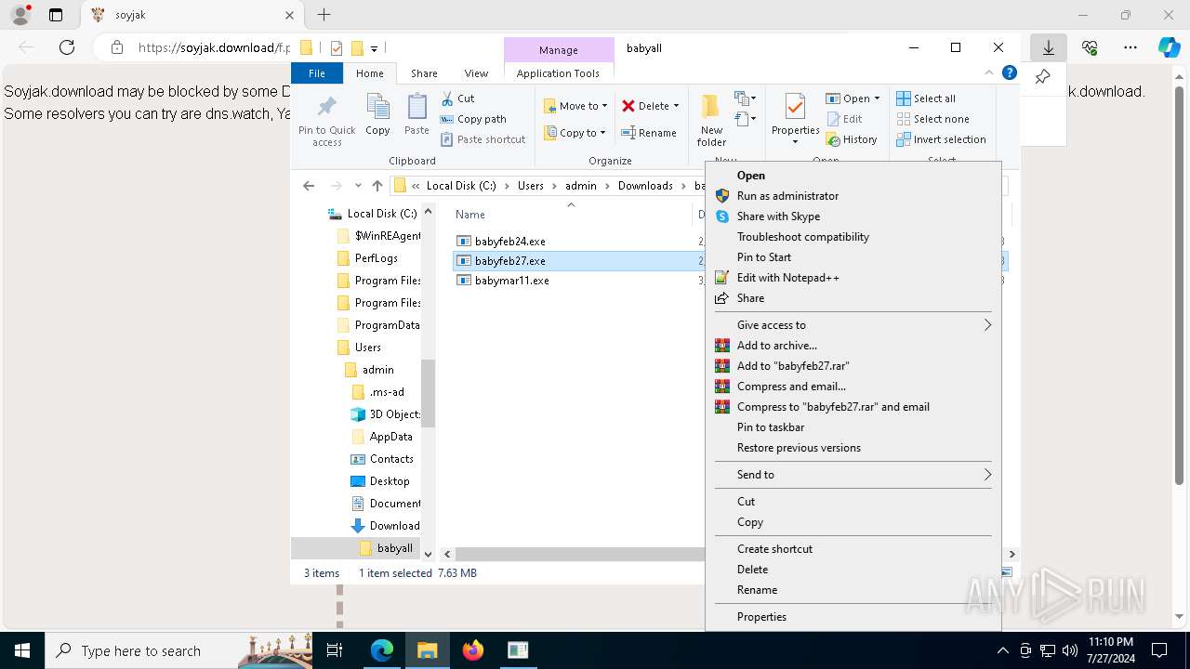Click Up one level arrow in Explorer
Viewport: 1190px width, 669px height.
[377, 186]
